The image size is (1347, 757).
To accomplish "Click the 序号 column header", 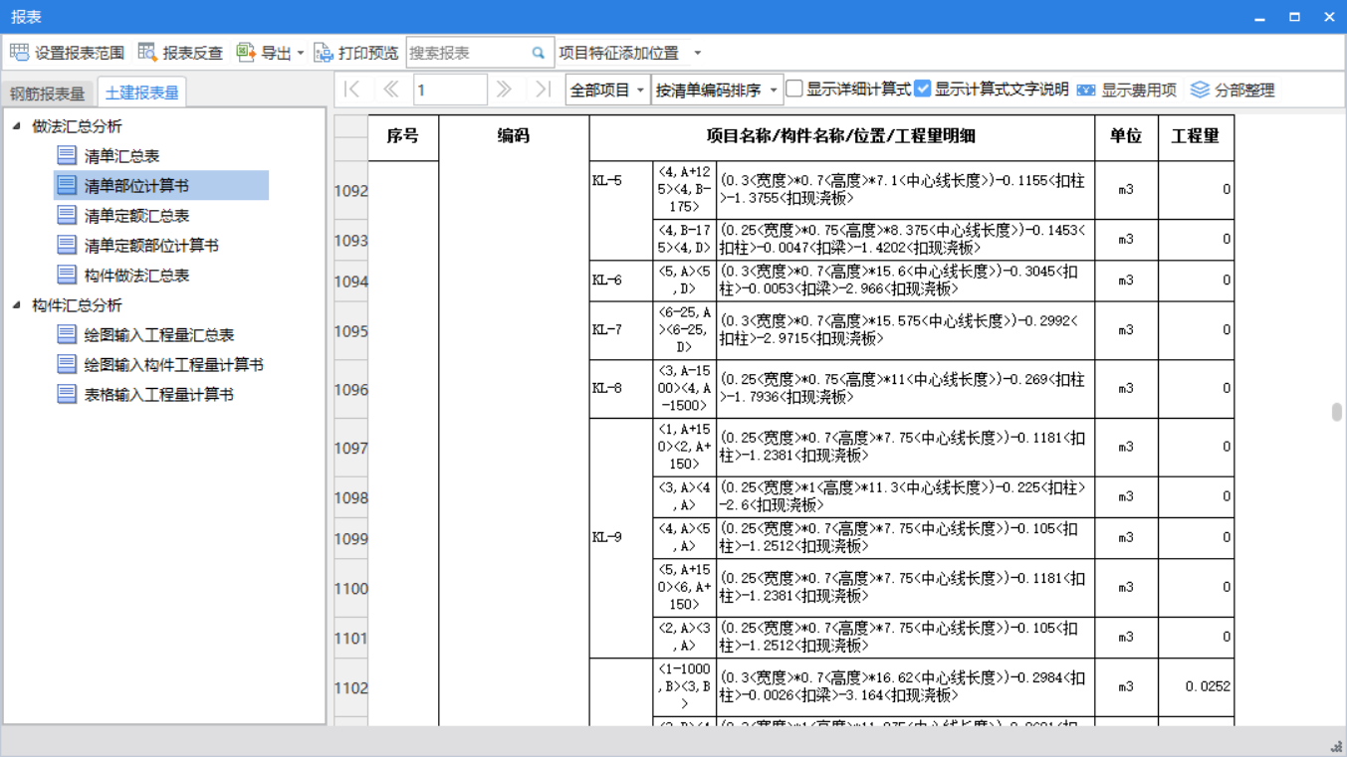I will [x=403, y=137].
